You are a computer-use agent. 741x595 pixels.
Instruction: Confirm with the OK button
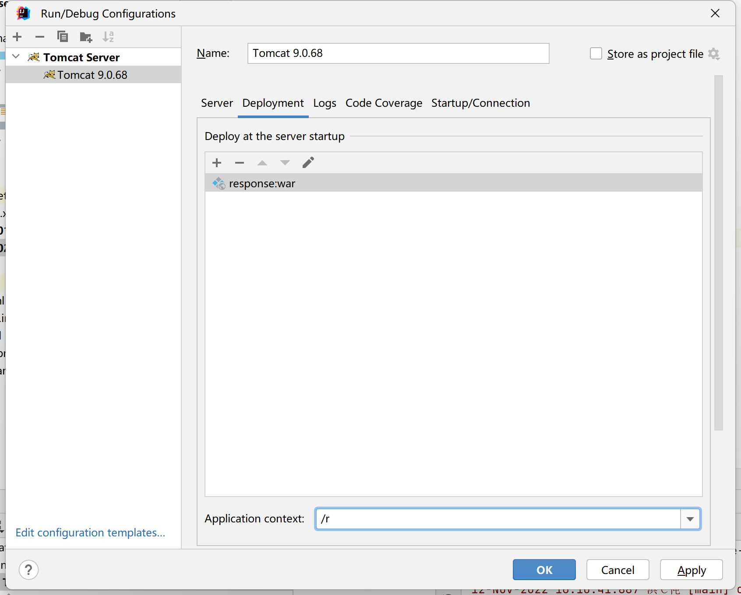pyautogui.click(x=544, y=570)
